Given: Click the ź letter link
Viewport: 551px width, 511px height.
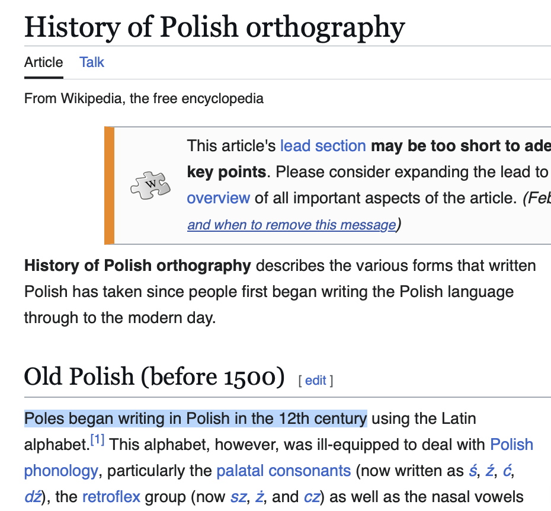Looking at the screenshot, I should pos(489,471).
